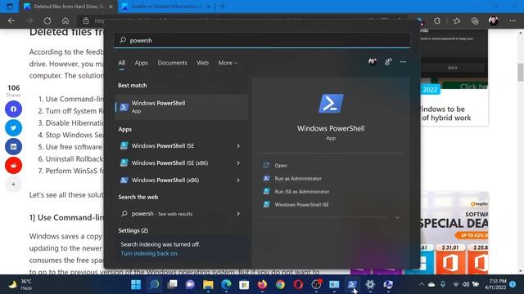
Task: Click browser profile picture
Action: (x=494, y=21)
